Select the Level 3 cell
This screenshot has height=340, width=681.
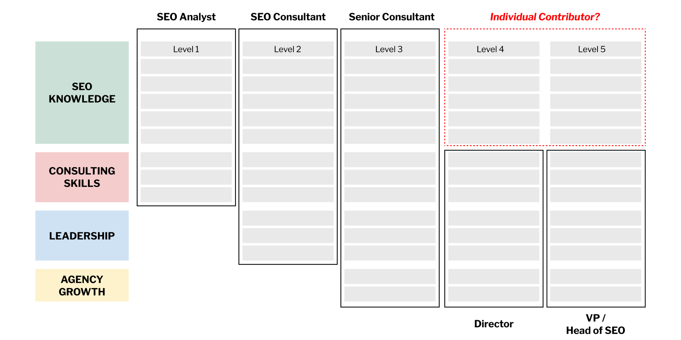point(390,49)
